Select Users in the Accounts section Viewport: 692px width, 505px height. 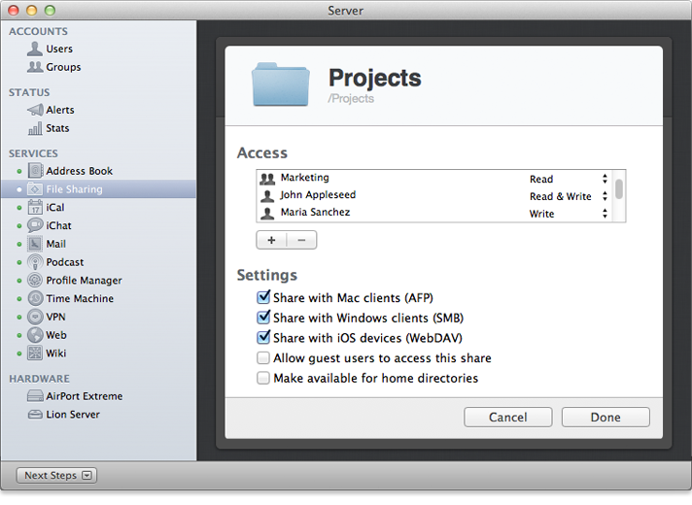pos(59,49)
